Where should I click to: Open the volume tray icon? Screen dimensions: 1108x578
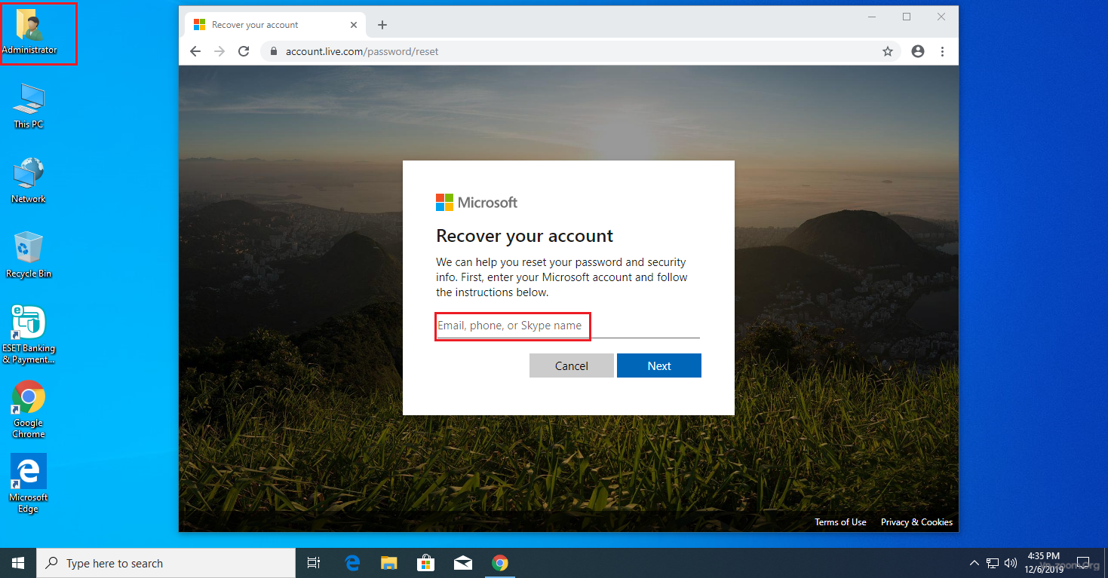pyautogui.click(x=1011, y=563)
